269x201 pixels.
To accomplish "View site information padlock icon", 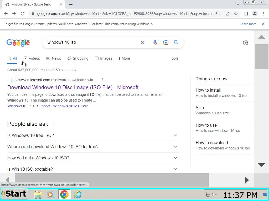I will pyautogui.click(x=33, y=14).
